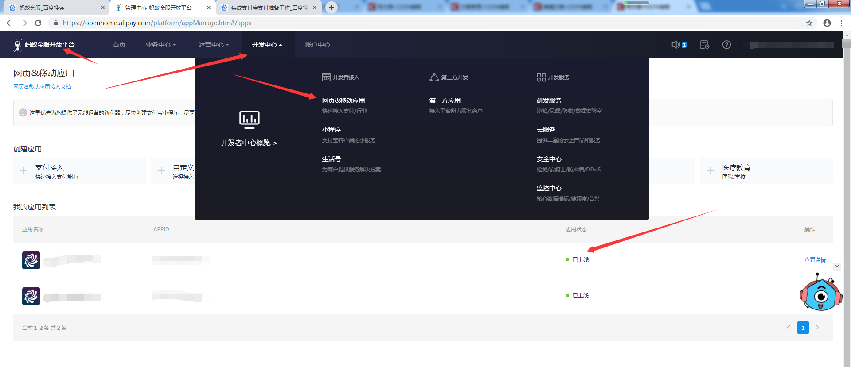The image size is (851, 367).
Task: Reload the page with refresh icon
Action: pos(38,23)
